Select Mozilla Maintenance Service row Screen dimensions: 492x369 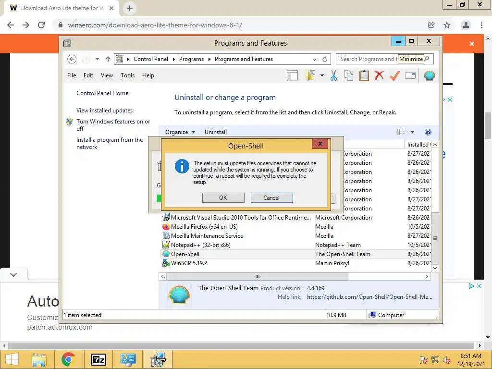tap(296, 235)
